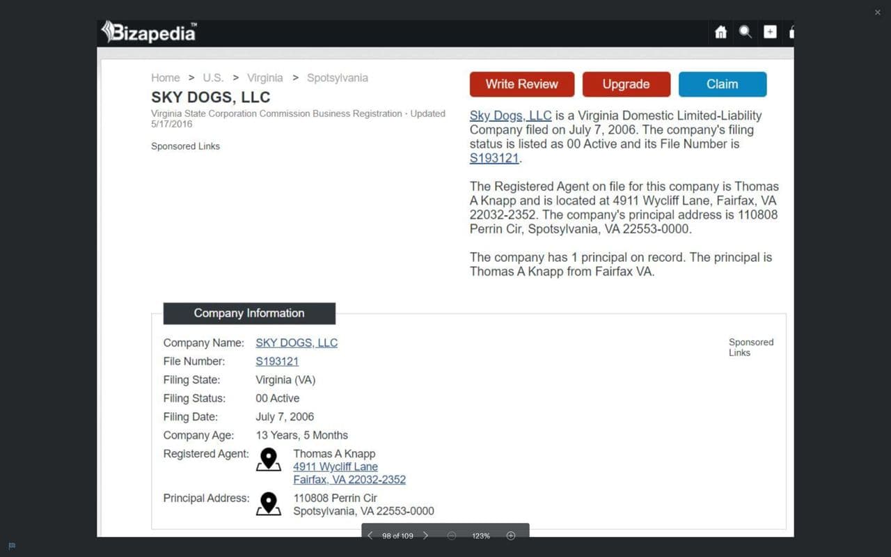891x557 pixels.
Task: Click the Bizapedia logo
Action: coord(149,32)
